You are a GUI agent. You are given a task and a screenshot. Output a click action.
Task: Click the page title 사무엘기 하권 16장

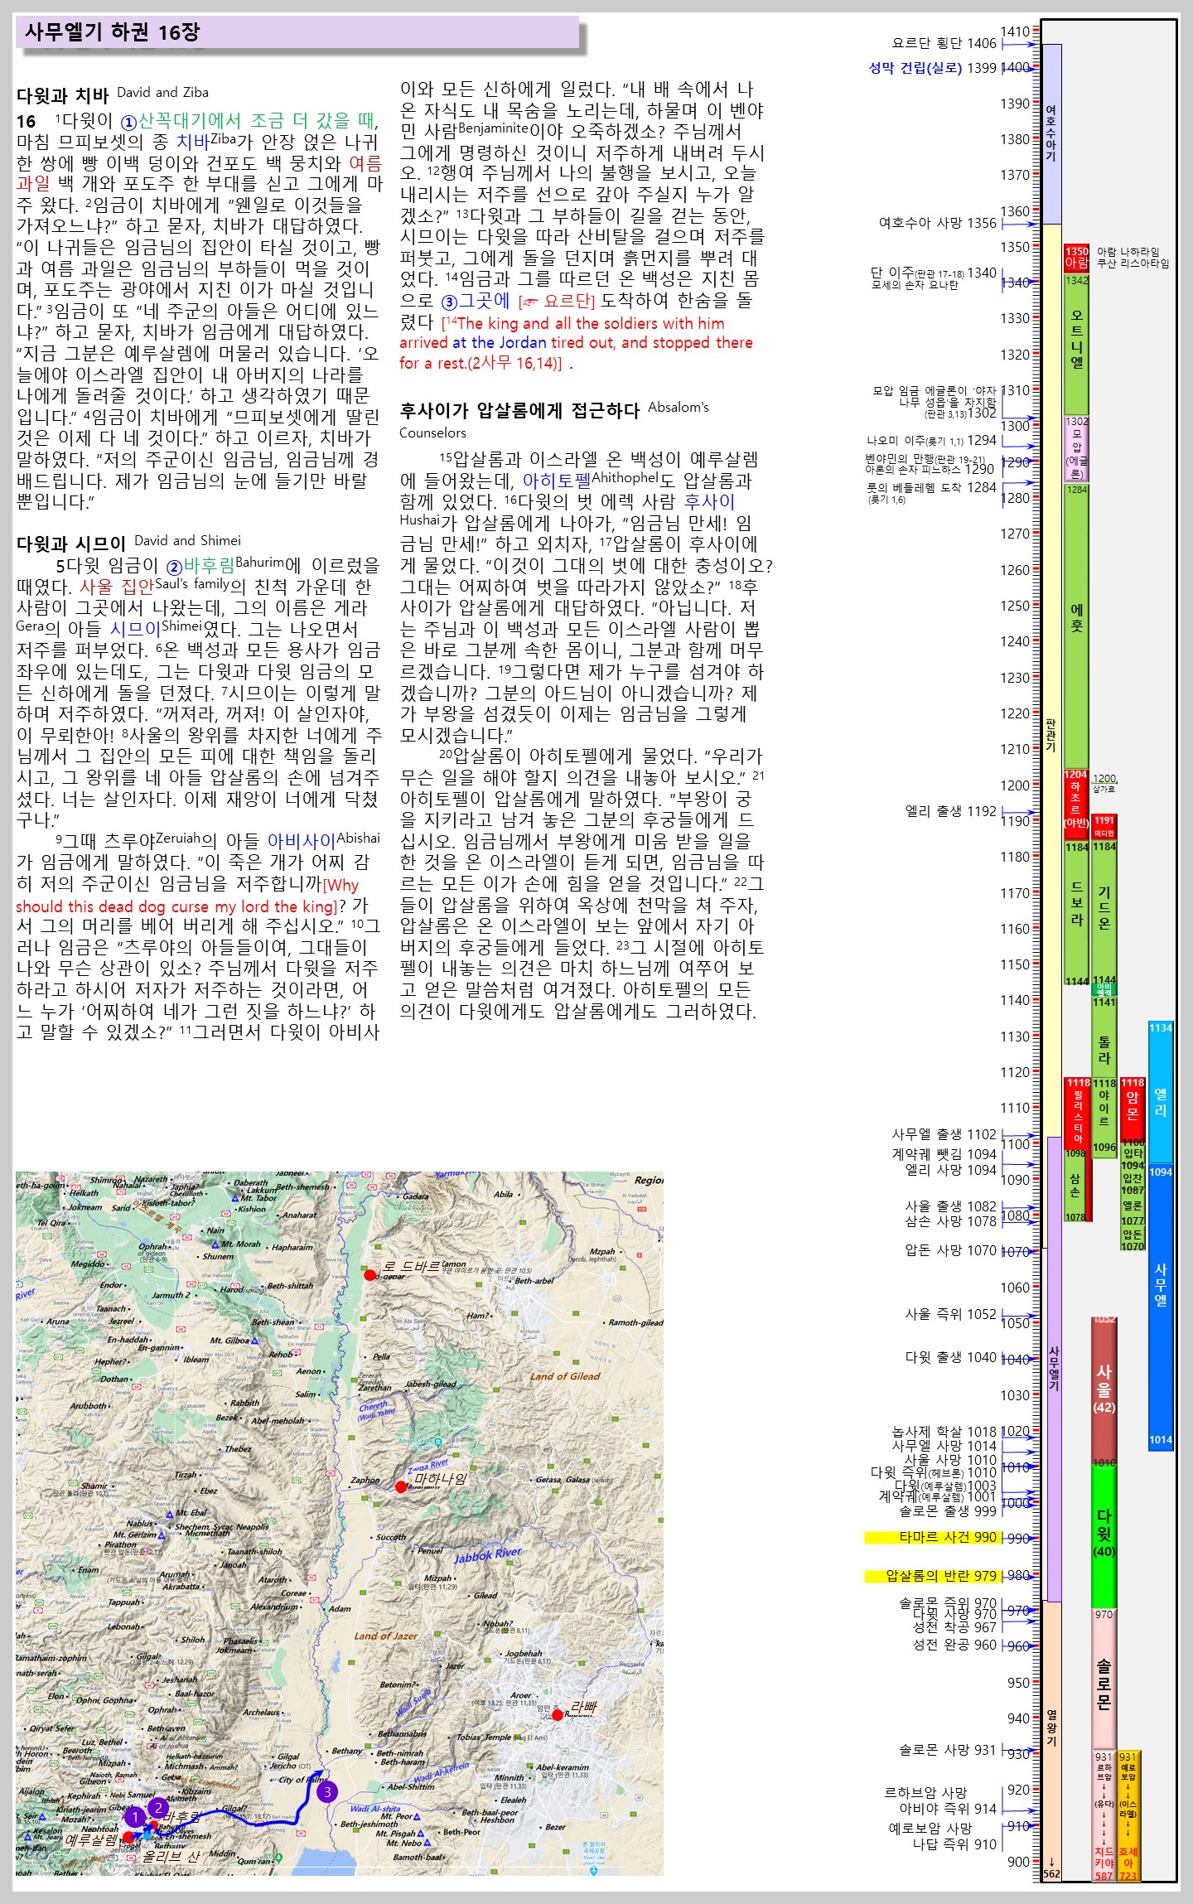tap(113, 32)
